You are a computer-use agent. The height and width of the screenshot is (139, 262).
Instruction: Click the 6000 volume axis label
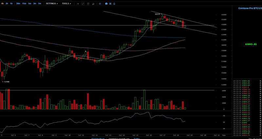(223, 91)
